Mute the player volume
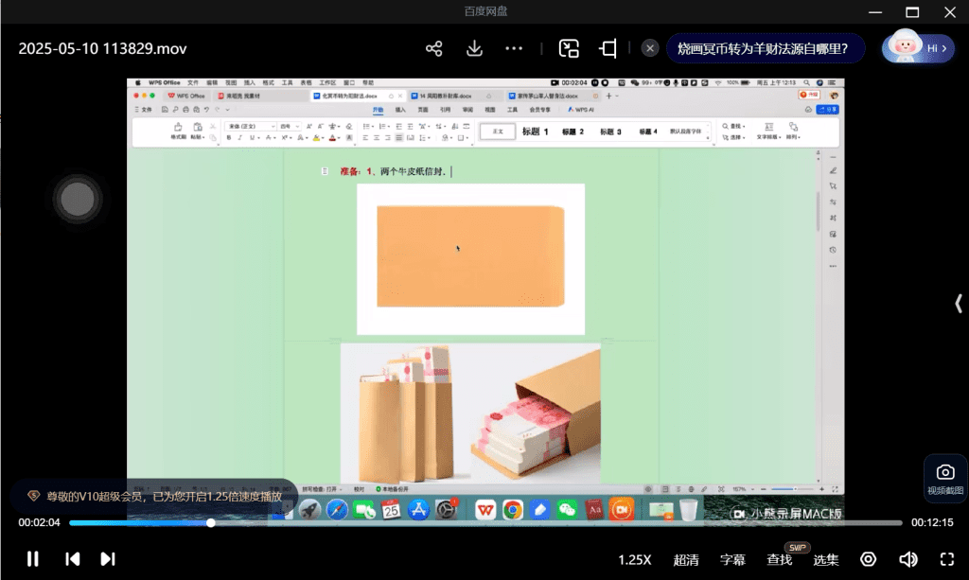Screen dimensions: 969x580 pos(907,559)
